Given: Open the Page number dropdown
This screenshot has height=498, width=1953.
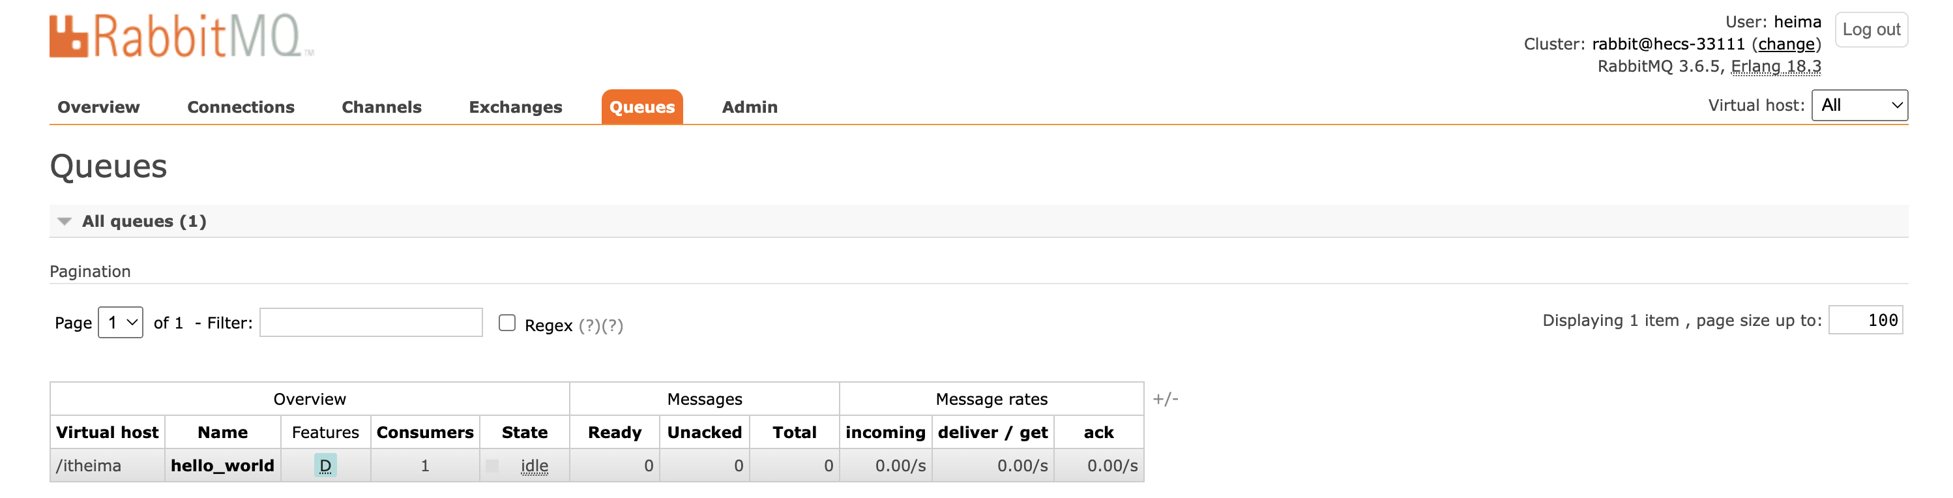Looking at the screenshot, I should [121, 323].
